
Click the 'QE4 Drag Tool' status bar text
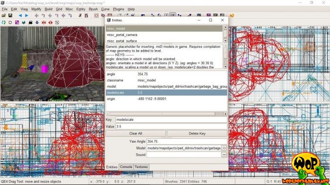pos(31,182)
